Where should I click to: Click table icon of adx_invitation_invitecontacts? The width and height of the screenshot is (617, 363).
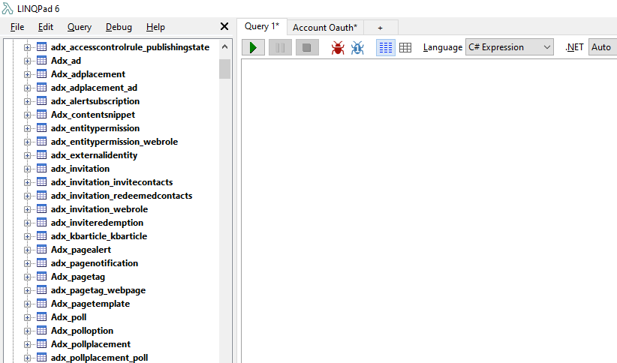[42, 181]
